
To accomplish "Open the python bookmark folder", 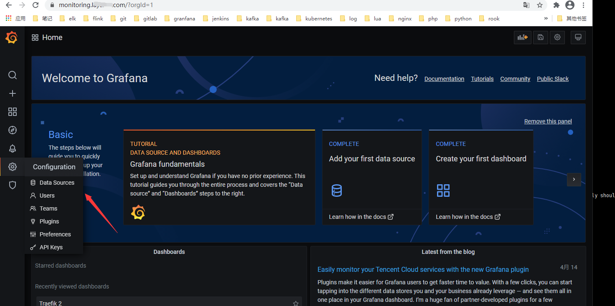I will 459,18.
